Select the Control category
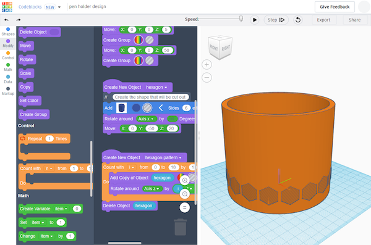 tap(8, 56)
